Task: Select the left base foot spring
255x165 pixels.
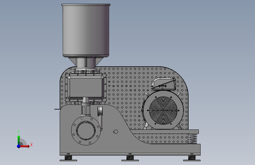Action: tap(68, 158)
